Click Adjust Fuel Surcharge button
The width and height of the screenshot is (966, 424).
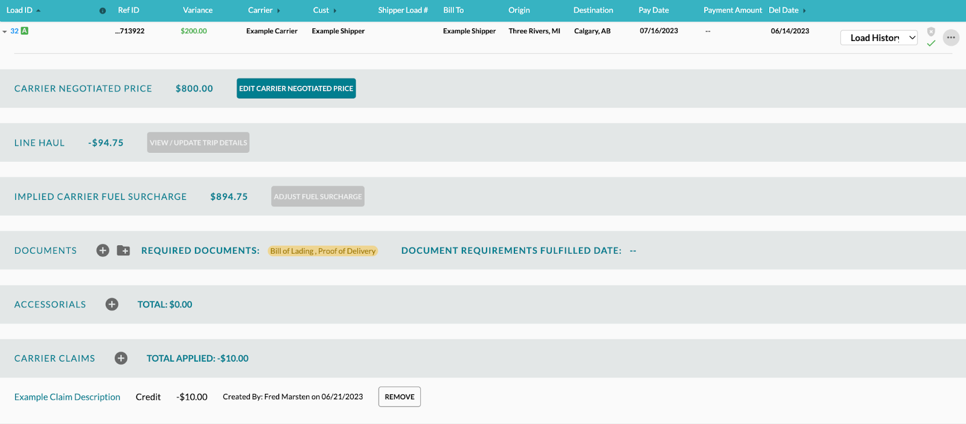tap(318, 196)
